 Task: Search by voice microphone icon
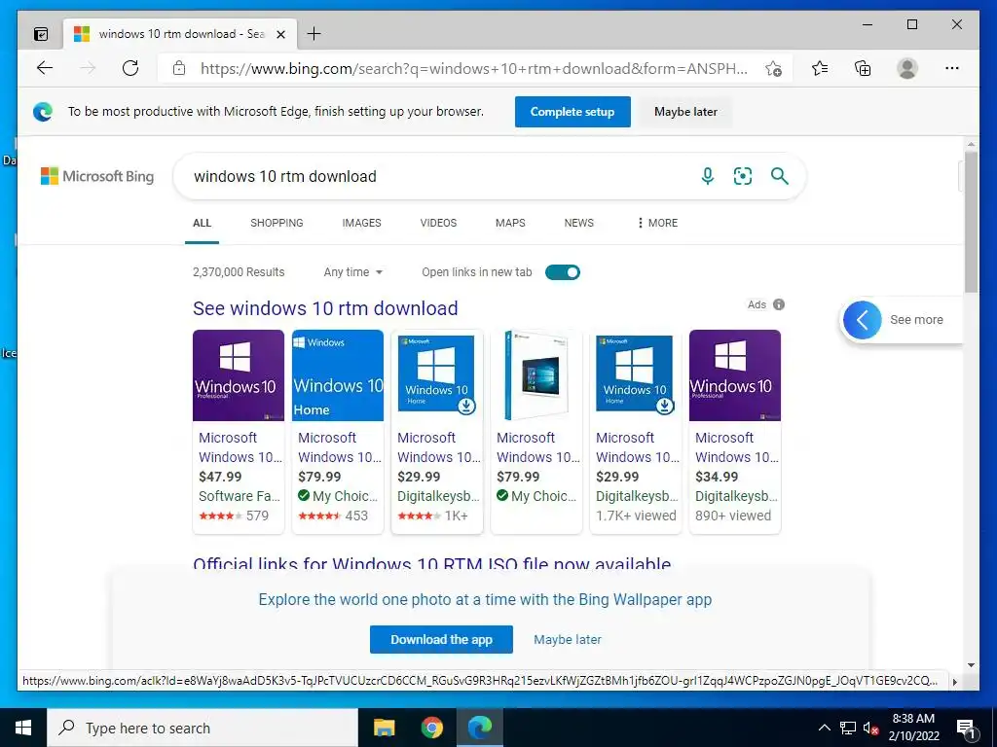click(708, 176)
